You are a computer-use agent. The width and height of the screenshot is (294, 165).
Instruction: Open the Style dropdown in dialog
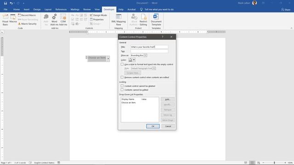coord(154,68)
